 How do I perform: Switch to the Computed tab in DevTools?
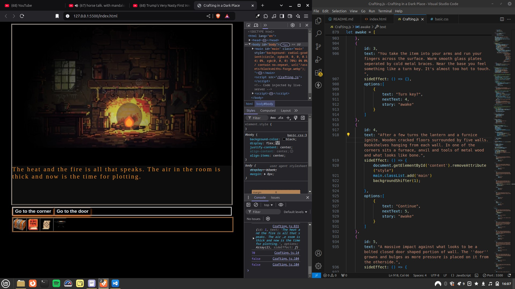[268, 111]
